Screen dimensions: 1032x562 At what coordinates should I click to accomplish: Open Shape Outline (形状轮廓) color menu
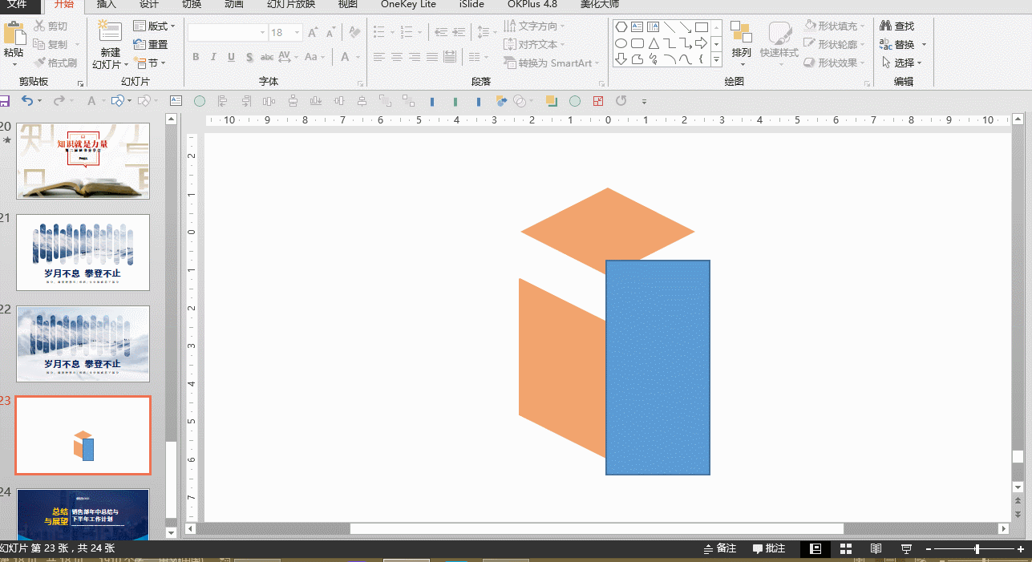[835, 45]
